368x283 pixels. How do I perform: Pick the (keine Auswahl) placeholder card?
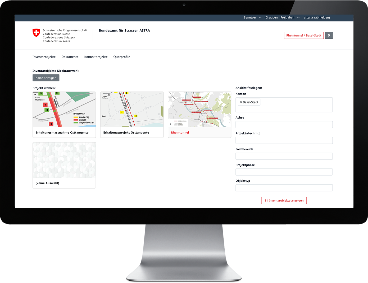[64, 160]
